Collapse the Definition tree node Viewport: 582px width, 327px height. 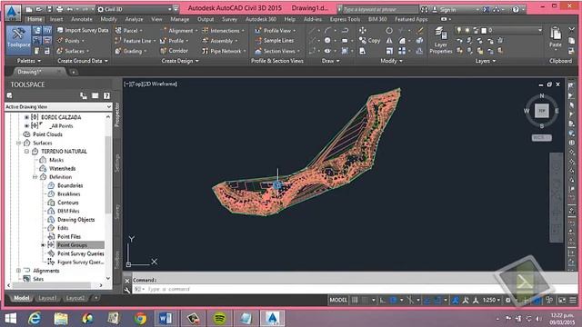tap(35, 177)
